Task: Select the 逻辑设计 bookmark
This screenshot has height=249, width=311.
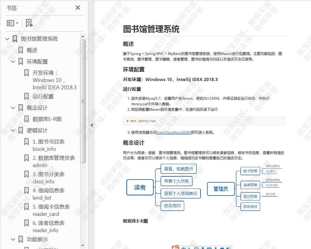Action: coord(37,130)
